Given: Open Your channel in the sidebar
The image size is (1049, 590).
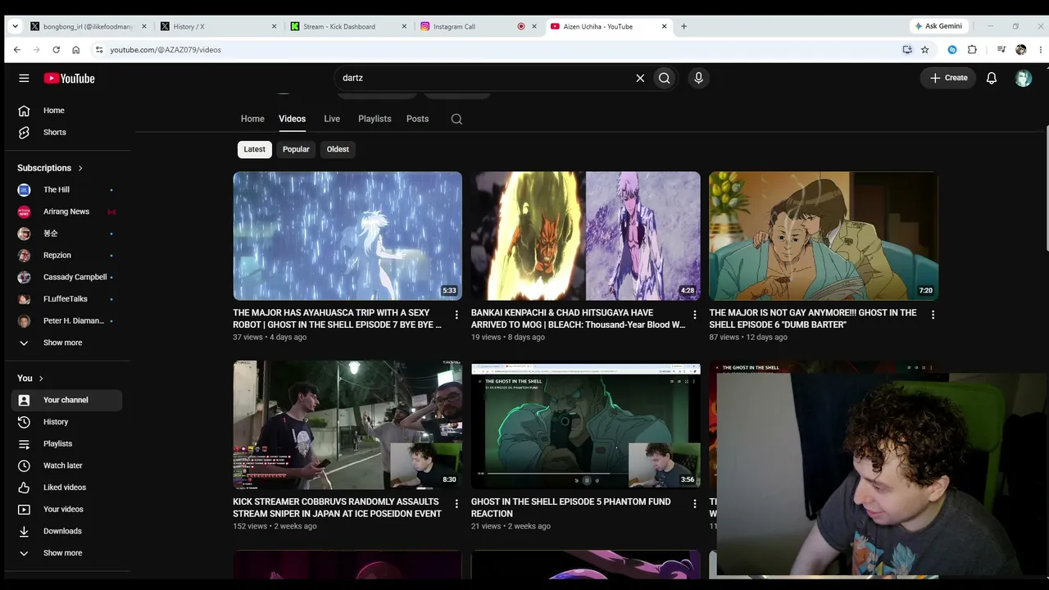Looking at the screenshot, I should 67,400.
